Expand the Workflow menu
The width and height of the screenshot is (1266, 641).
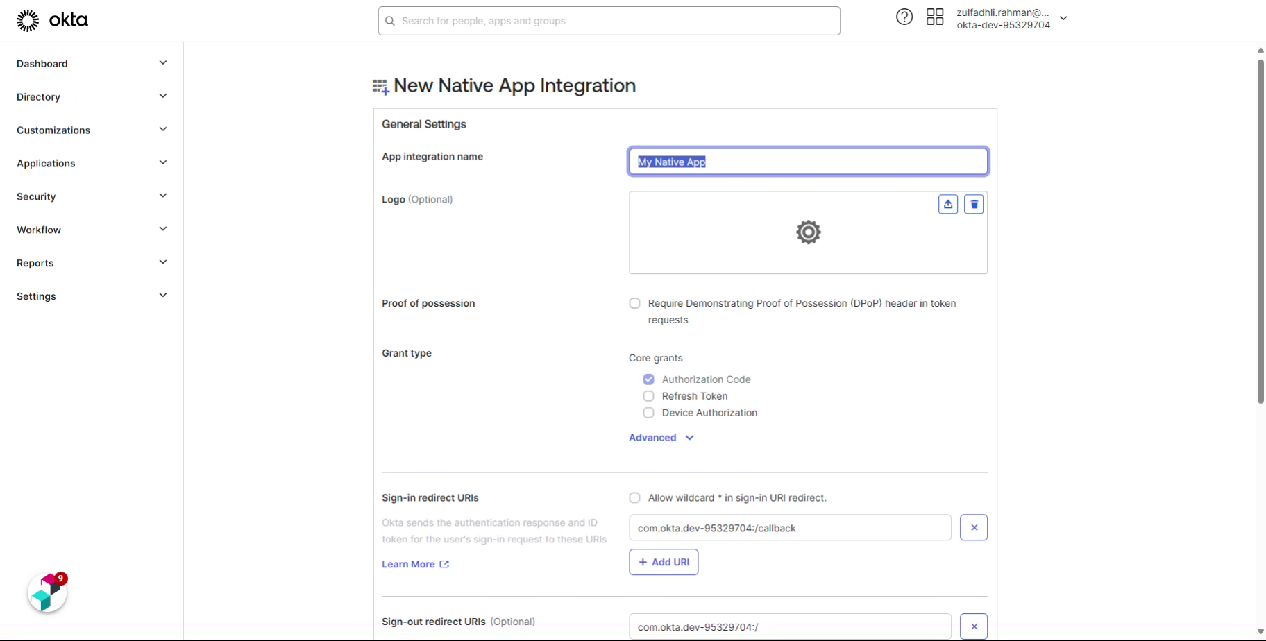click(92, 230)
